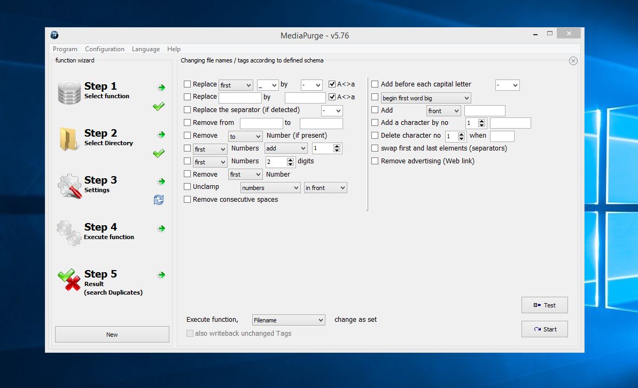Click the green arrow beside Step 3
638x388 pixels.
161,181
